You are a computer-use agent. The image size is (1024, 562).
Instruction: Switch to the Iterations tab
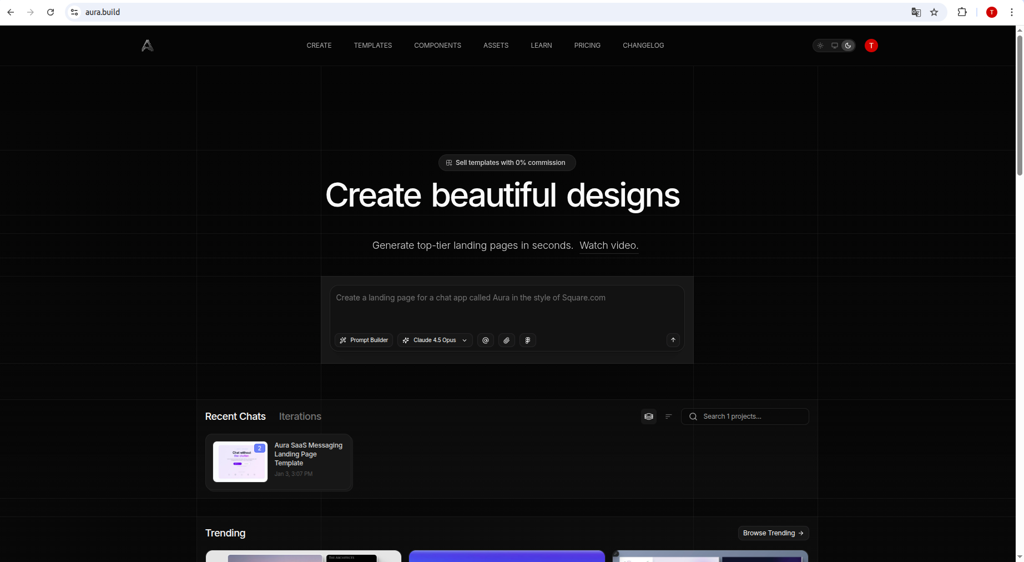(300, 416)
